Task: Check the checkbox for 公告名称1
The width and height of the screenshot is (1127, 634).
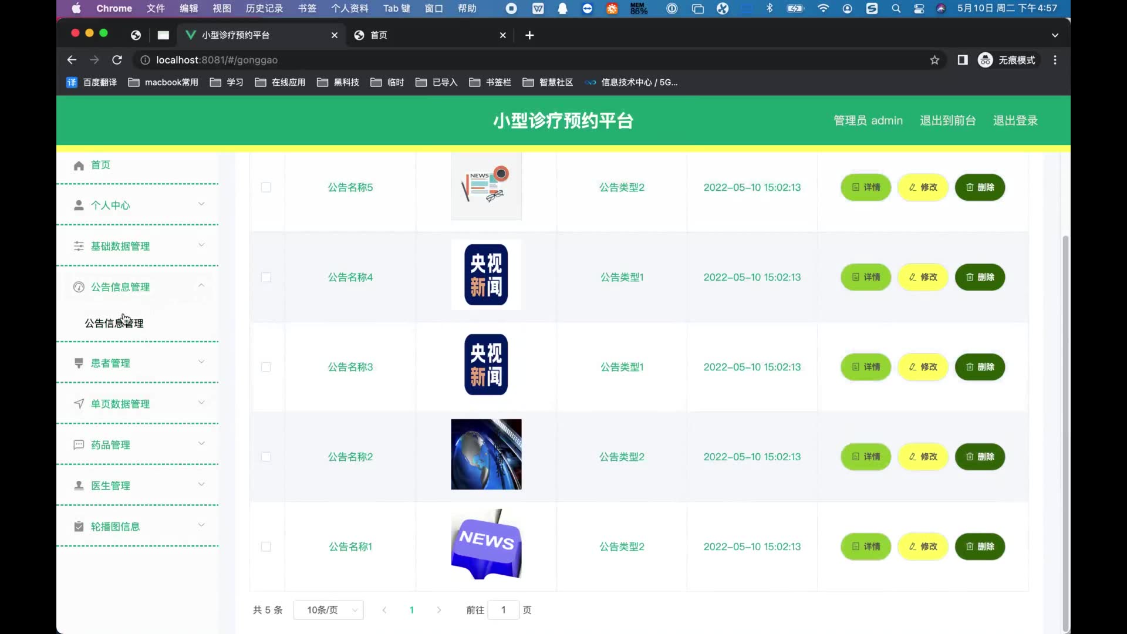Action: pos(266,547)
